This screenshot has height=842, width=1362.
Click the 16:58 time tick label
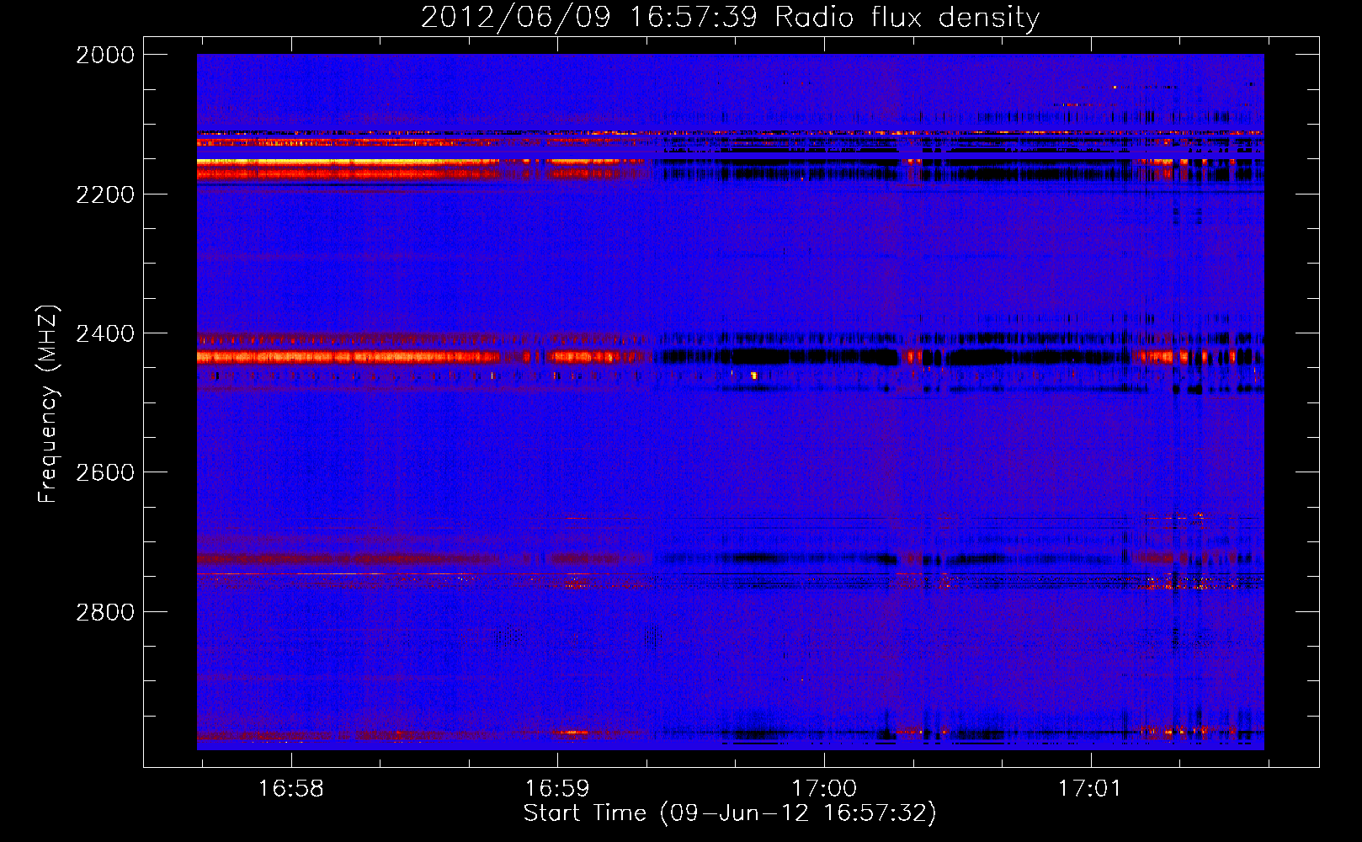tap(290, 789)
